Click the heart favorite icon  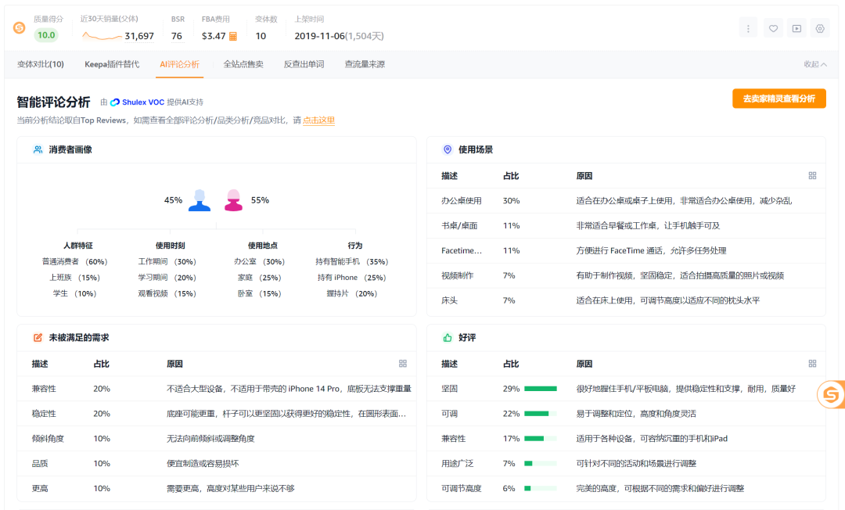(x=773, y=28)
